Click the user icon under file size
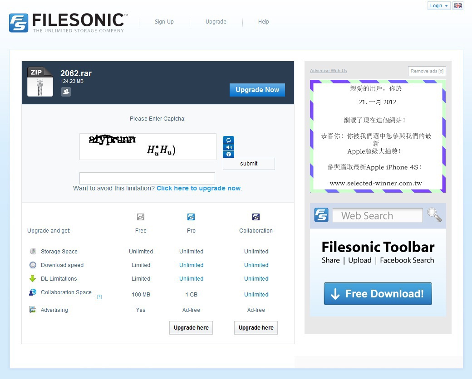This screenshot has height=379, width=472. [66, 92]
